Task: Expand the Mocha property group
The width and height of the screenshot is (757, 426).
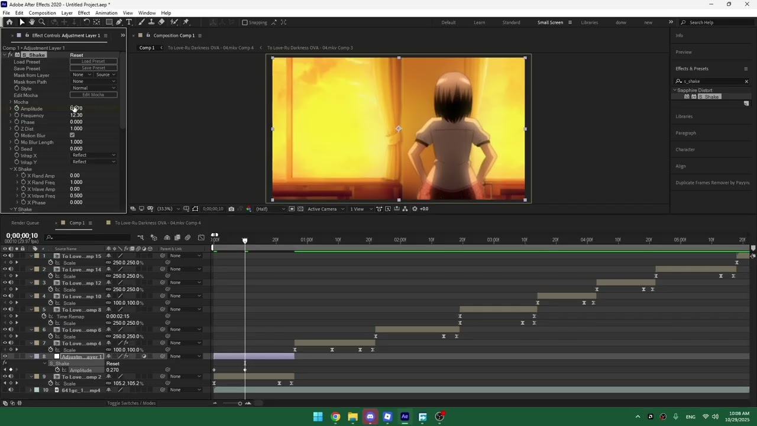Action: click(x=11, y=102)
